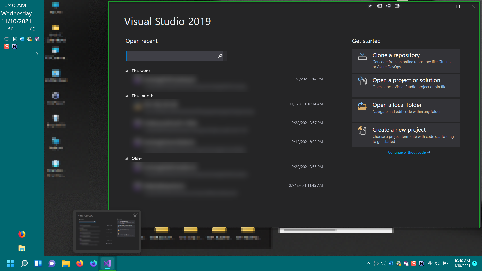Open Visual Studio from the taskbar
Screen dimensions: 482x271
(107, 263)
